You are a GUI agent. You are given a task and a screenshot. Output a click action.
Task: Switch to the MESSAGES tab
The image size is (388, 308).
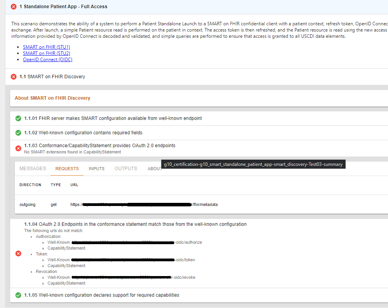point(33,168)
